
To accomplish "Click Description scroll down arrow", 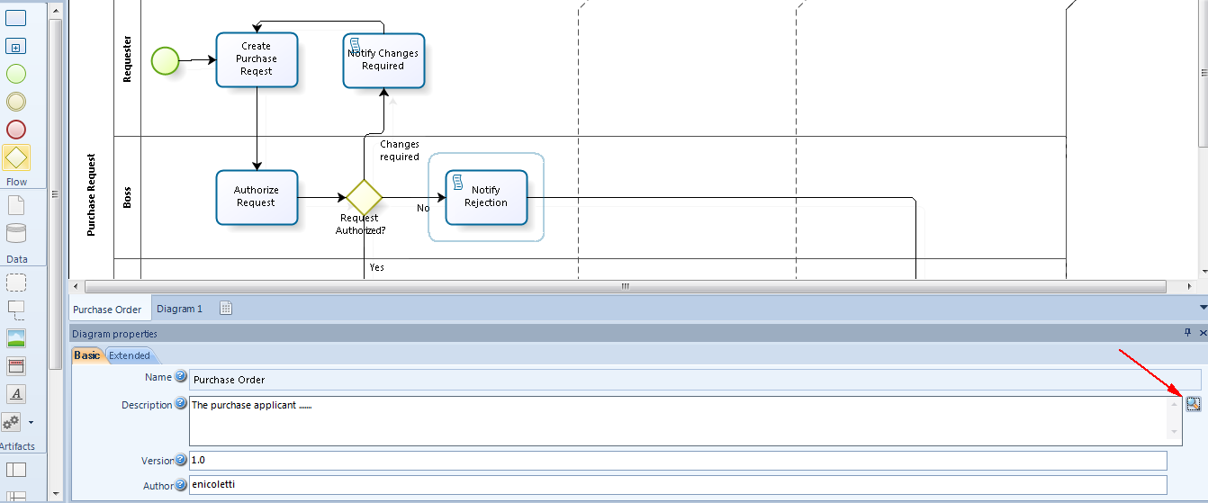I will (x=1174, y=432).
